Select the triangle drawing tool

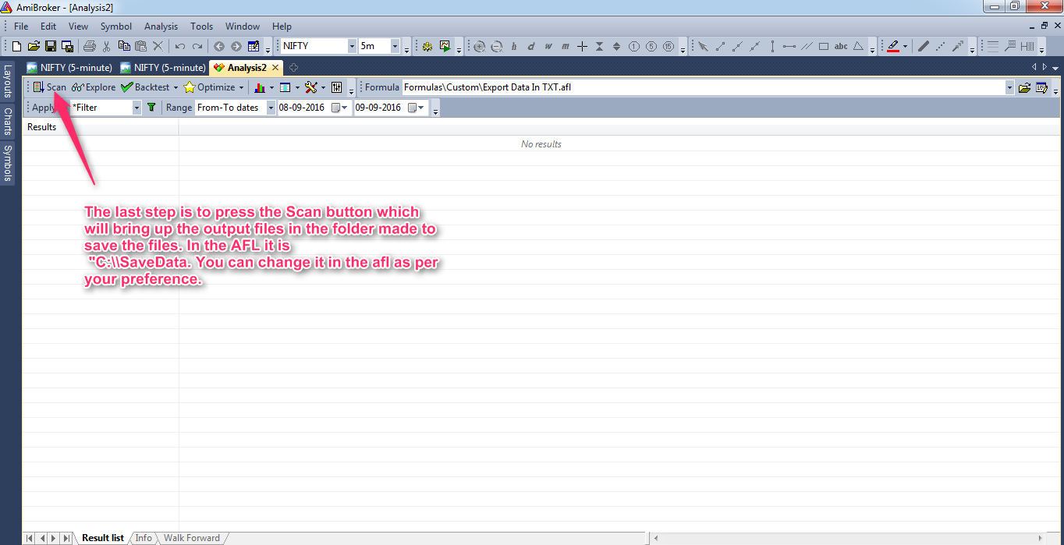858,46
